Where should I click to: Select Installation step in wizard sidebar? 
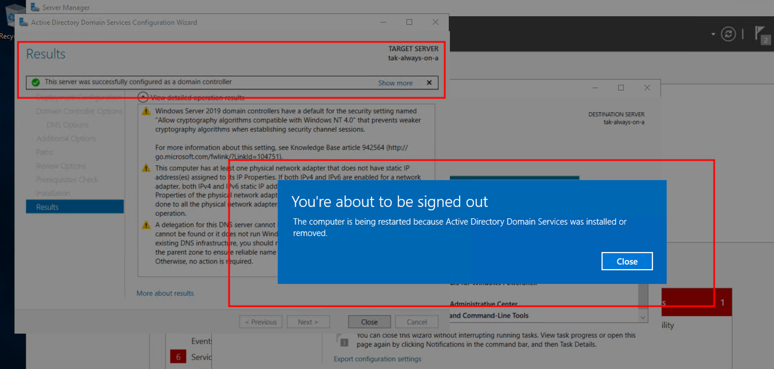(x=53, y=193)
